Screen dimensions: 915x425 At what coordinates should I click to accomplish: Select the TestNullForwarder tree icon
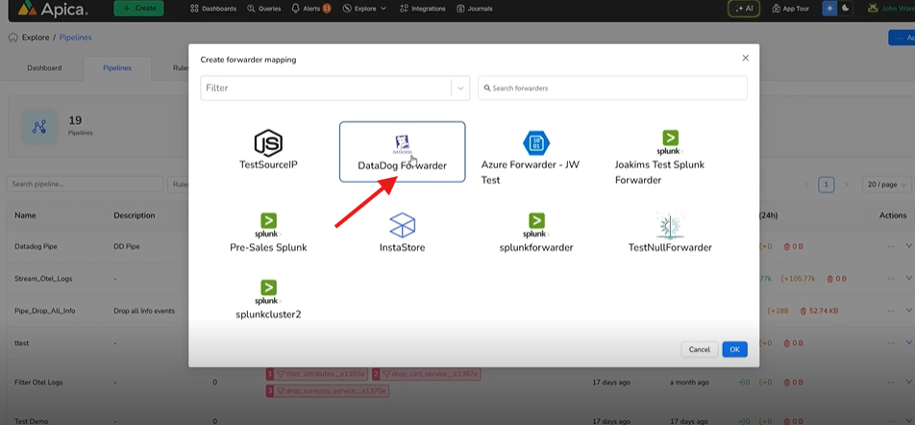tap(670, 226)
